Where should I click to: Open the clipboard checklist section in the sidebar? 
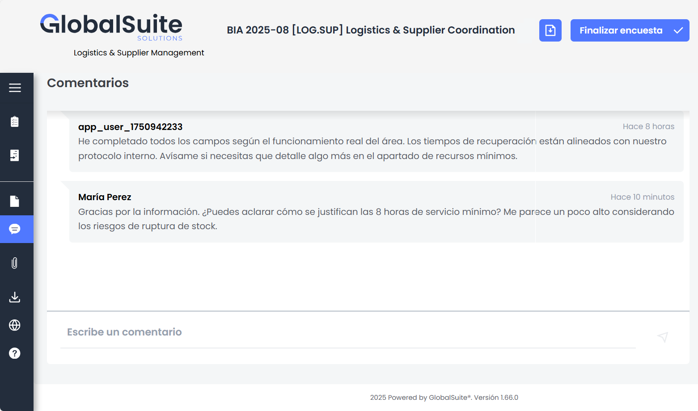point(15,122)
